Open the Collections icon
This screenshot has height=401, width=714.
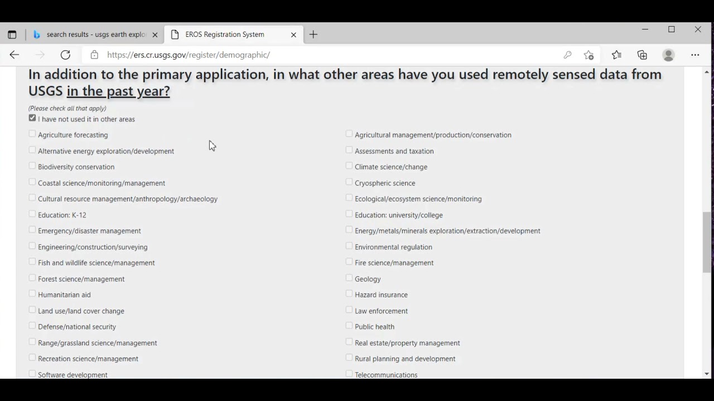pos(642,55)
